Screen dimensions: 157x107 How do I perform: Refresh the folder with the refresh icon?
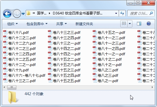[122, 13]
